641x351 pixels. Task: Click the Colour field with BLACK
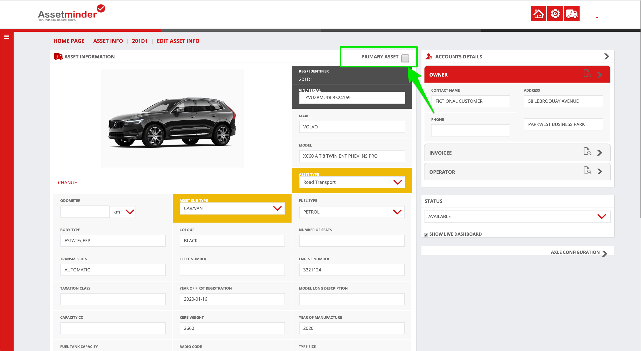pyautogui.click(x=232, y=241)
